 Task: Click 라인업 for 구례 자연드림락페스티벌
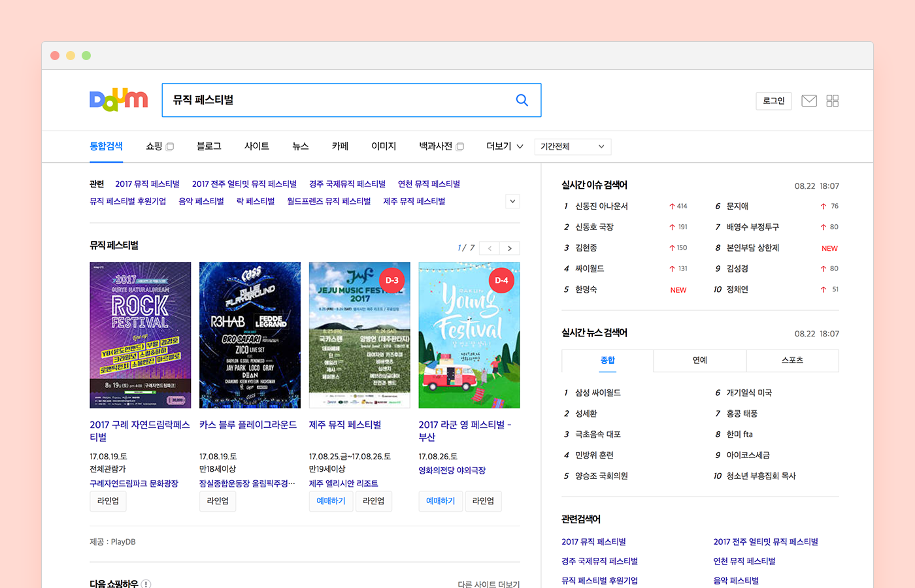(x=108, y=501)
